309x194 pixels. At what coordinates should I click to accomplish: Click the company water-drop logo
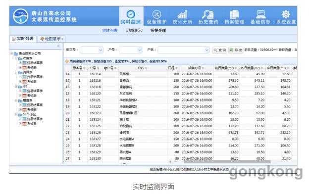20,16
